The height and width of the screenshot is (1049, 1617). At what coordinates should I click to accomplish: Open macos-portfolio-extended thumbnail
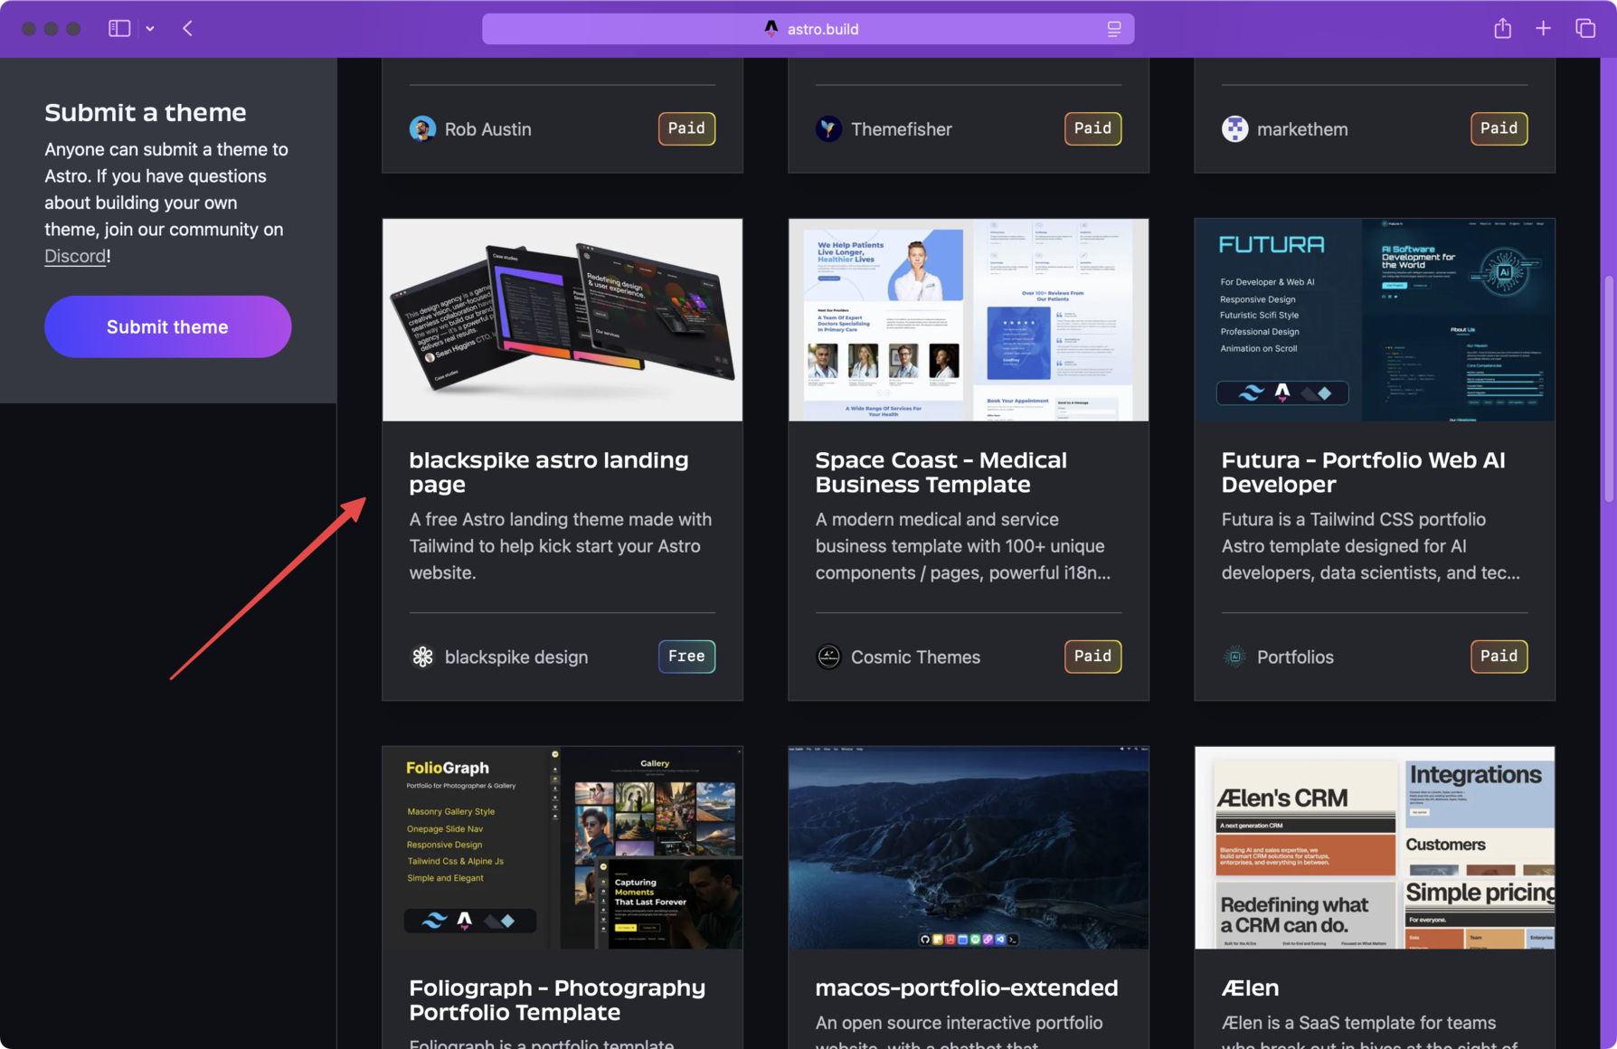pos(969,847)
